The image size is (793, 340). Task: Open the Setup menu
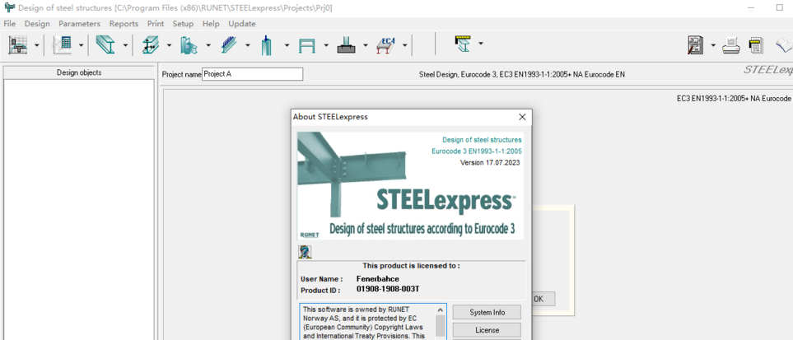click(183, 24)
